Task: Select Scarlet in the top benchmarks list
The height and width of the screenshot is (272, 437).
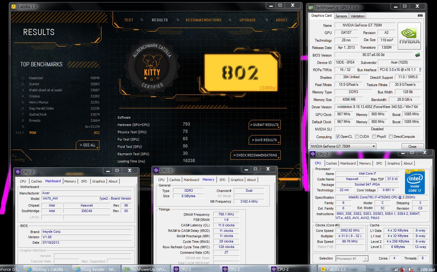Action: point(60,84)
